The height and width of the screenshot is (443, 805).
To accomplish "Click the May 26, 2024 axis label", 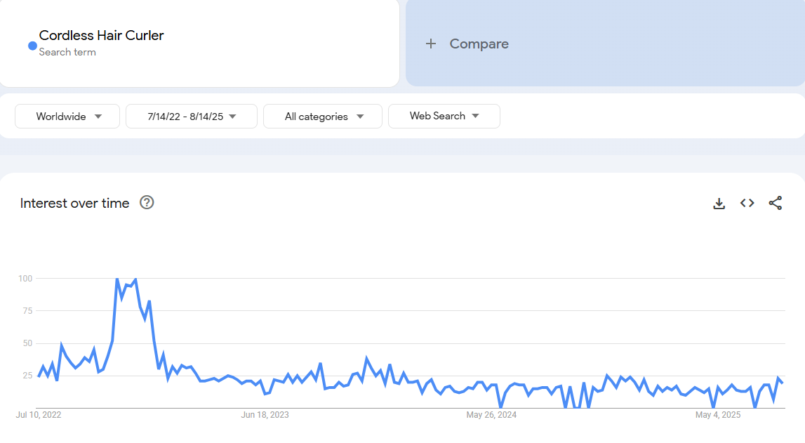I will point(491,415).
